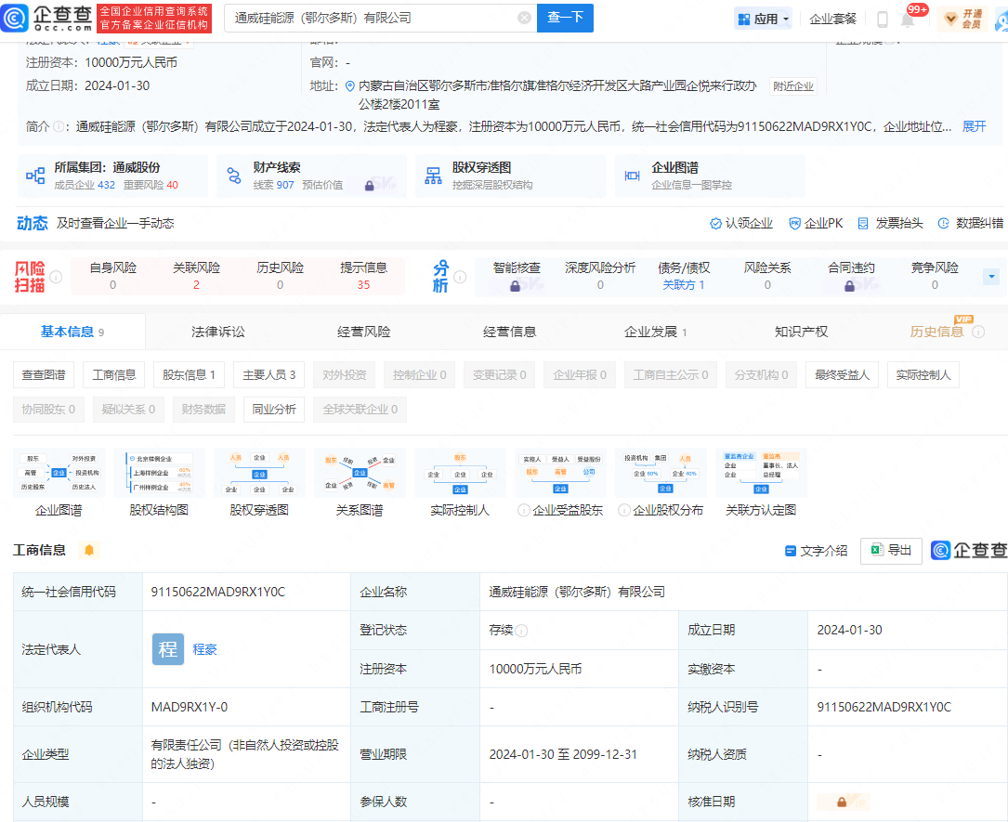Image resolution: width=1008 pixels, height=822 pixels.
Task: Open the notification bell icon
Action: pos(908,20)
